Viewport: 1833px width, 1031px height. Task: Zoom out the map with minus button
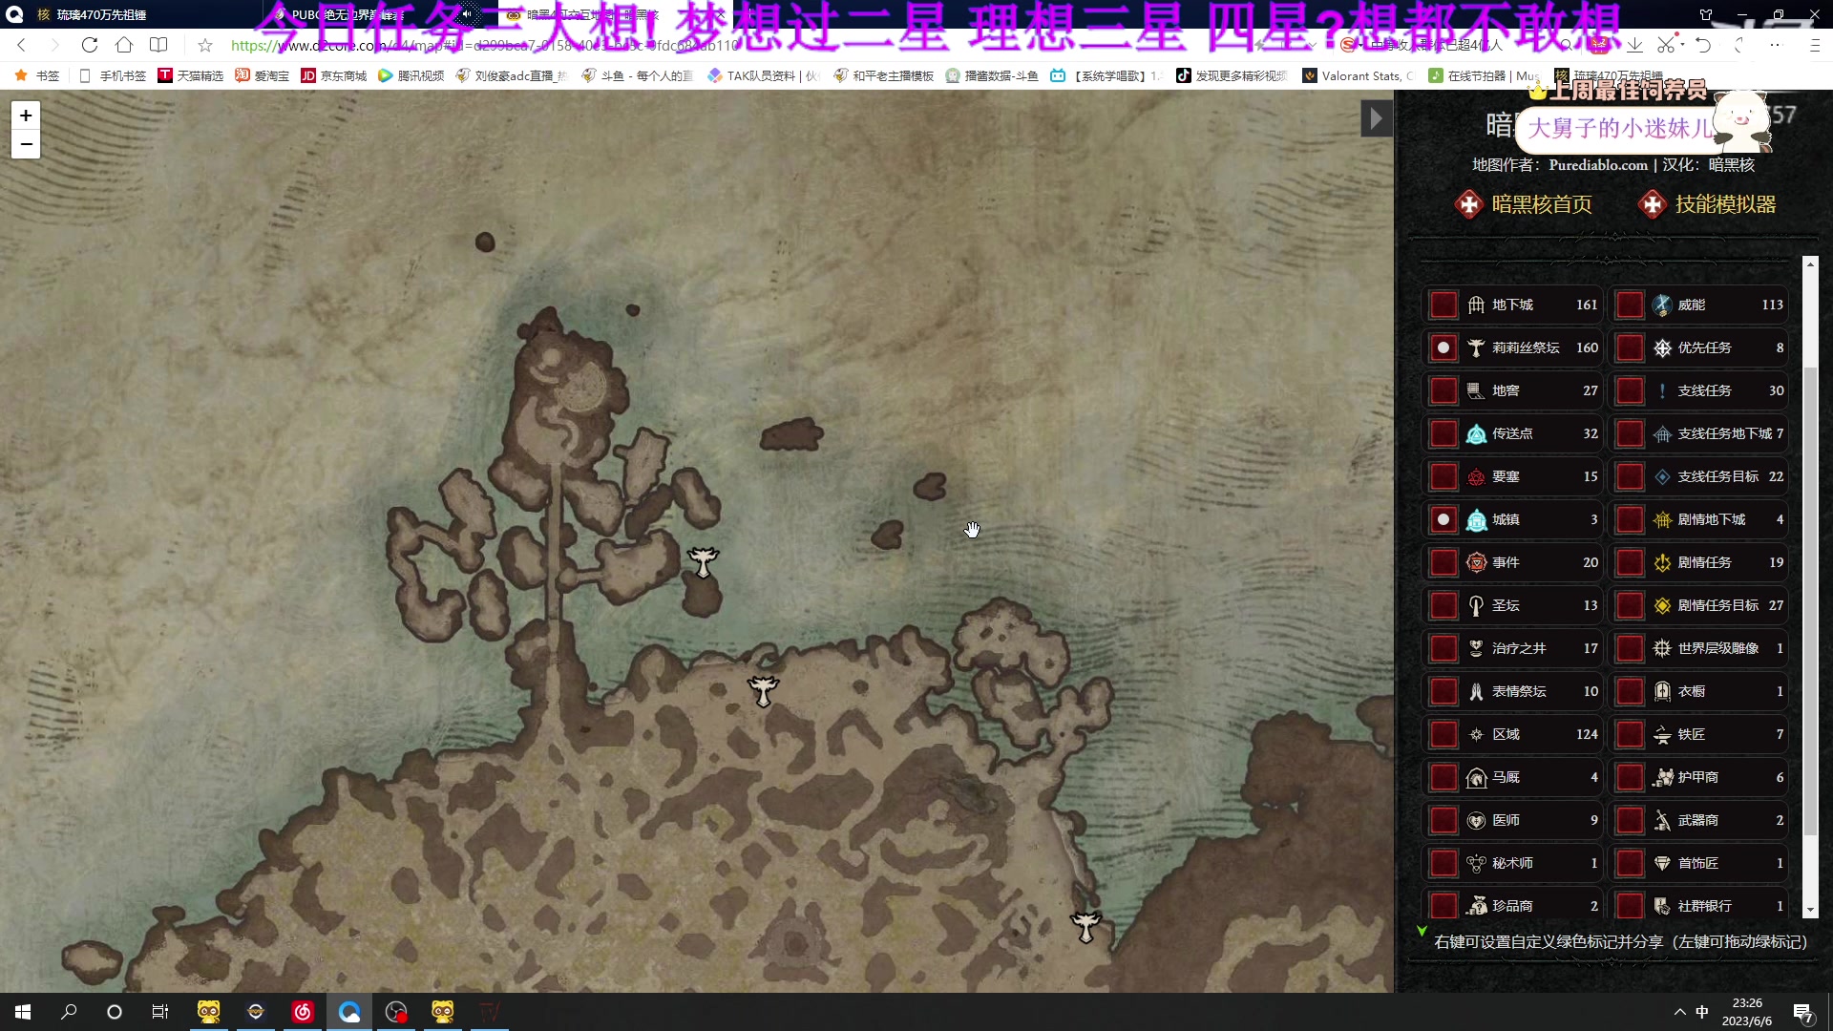[26, 144]
